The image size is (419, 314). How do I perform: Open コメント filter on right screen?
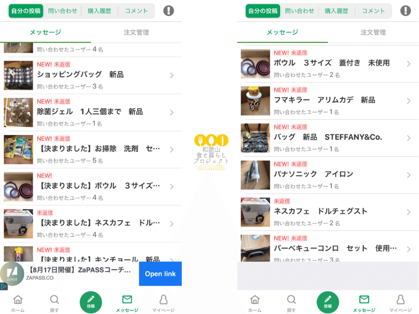coord(373,11)
